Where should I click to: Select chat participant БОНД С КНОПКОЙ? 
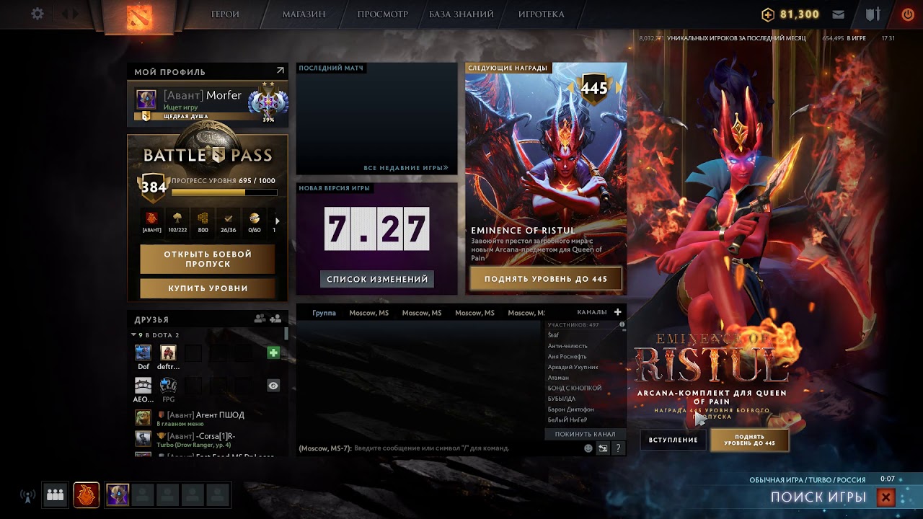click(575, 389)
